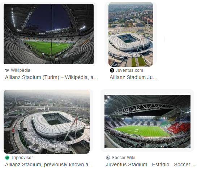Open the Allianz Stadium (Turim) – Wikipédia title
The image size is (197, 171).
click(51, 77)
